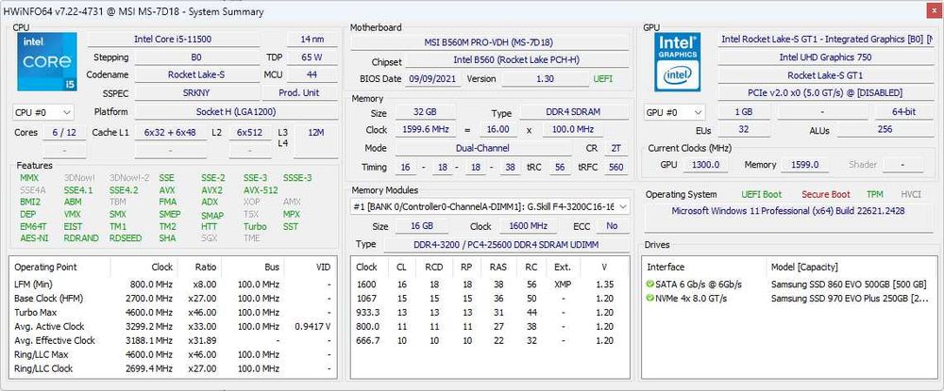This screenshot has width=944, height=391.
Task: Click the TPM status label
Action: (875, 195)
